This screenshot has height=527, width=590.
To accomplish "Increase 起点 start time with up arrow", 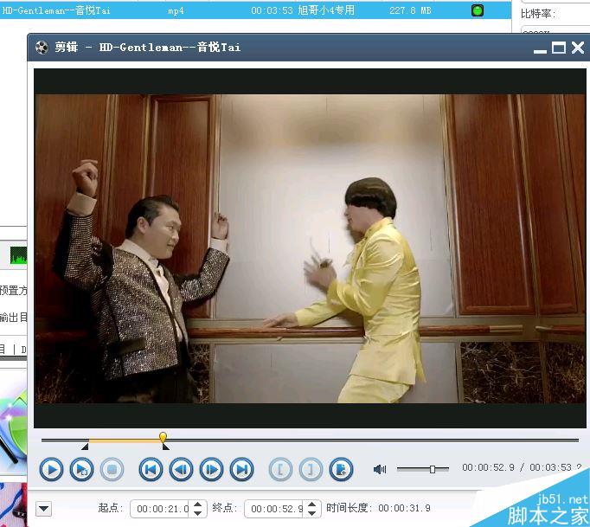I will coord(198,504).
